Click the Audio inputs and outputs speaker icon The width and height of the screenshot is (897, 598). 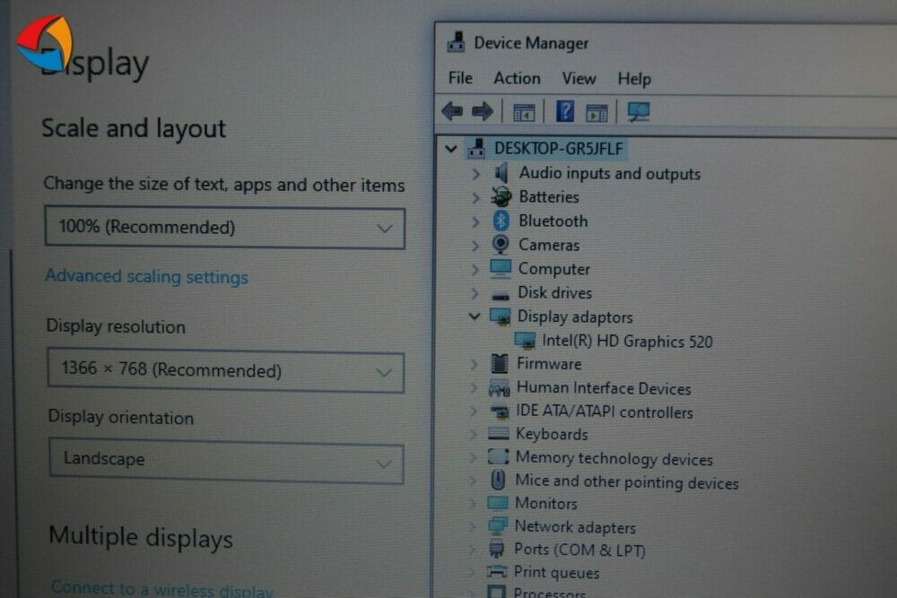(x=501, y=172)
